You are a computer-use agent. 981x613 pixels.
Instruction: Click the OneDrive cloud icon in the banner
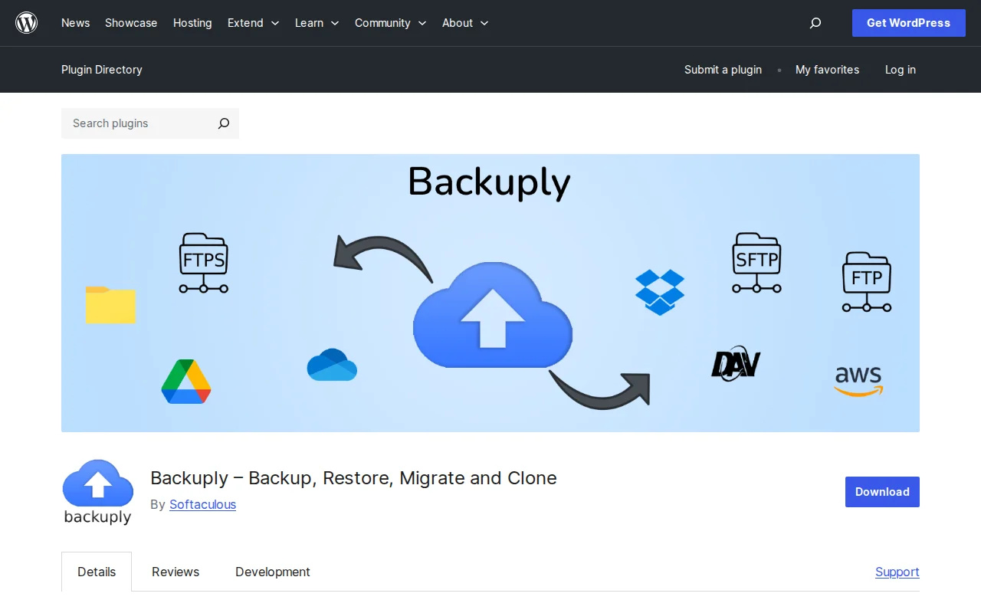tap(331, 365)
